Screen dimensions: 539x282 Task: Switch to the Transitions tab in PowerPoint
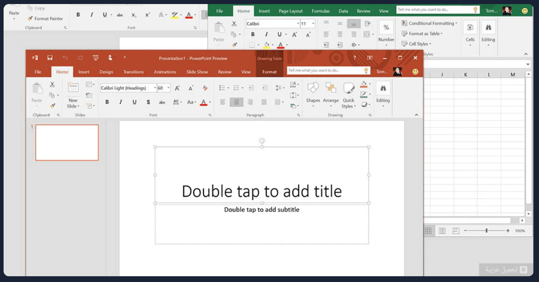133,72
